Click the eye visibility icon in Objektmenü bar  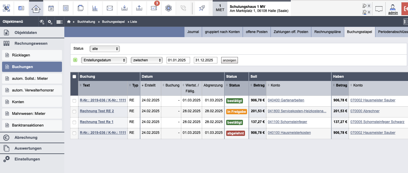[42, 22]
